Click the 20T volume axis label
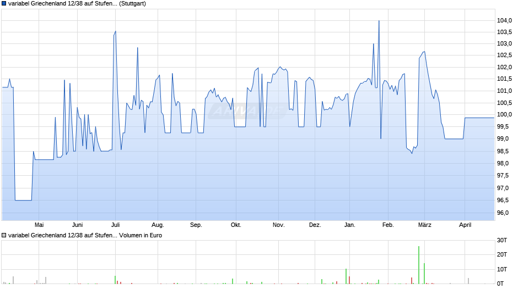The height and width of the screenshot is (289, 518). tap(502, 254)
